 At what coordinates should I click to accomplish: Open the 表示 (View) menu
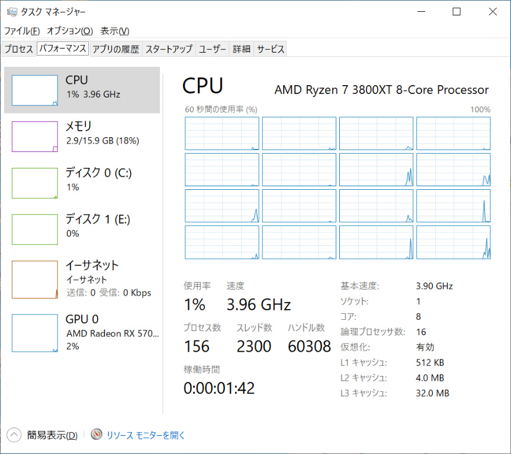click(x=115, y=31)
